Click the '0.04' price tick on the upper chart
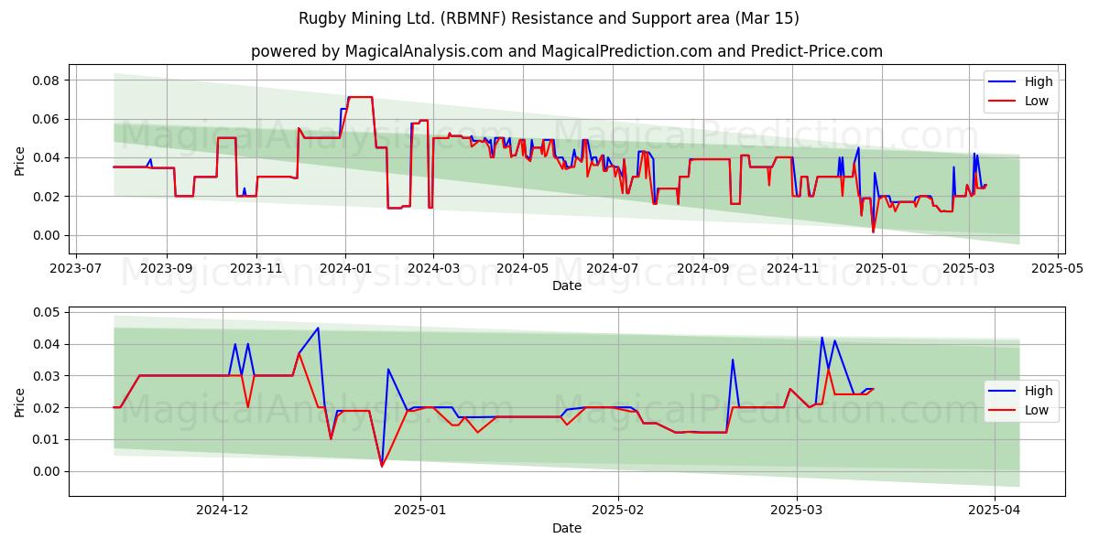This screenshot has height=549, width=1099. coord(47,157)
